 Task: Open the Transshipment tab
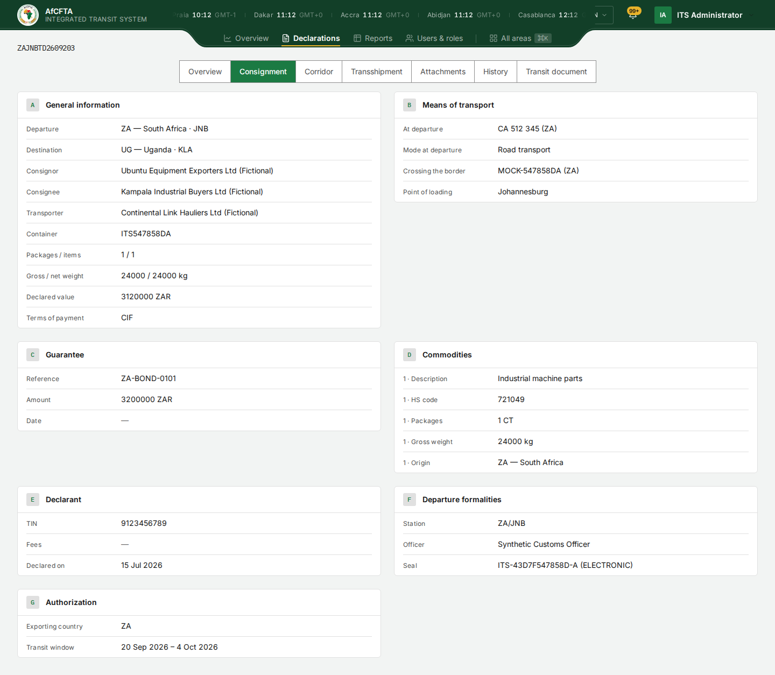[377, 72]
